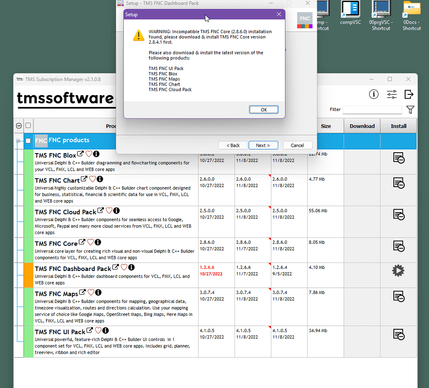Collapse the whole product tree via the header minus box
429x388 pixels.
19,125
